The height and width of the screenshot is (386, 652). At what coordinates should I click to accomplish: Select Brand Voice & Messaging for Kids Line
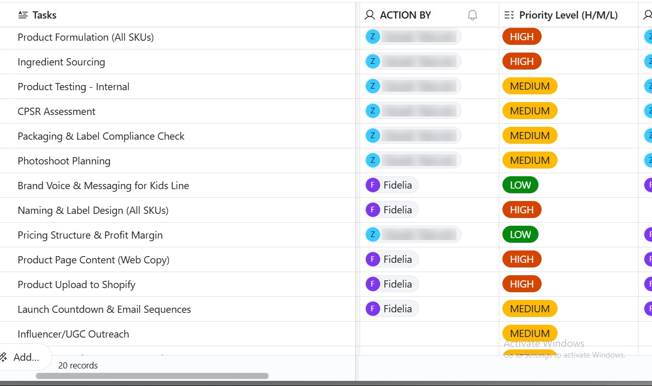pyautogui.click(x=103, y=186)
